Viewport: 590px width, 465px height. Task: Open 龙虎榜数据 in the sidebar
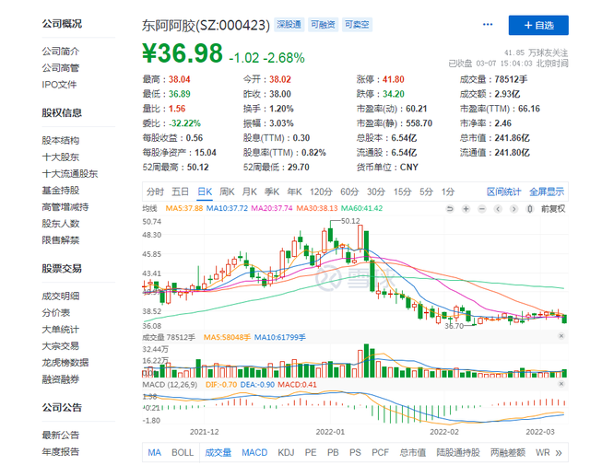point(65,363)
